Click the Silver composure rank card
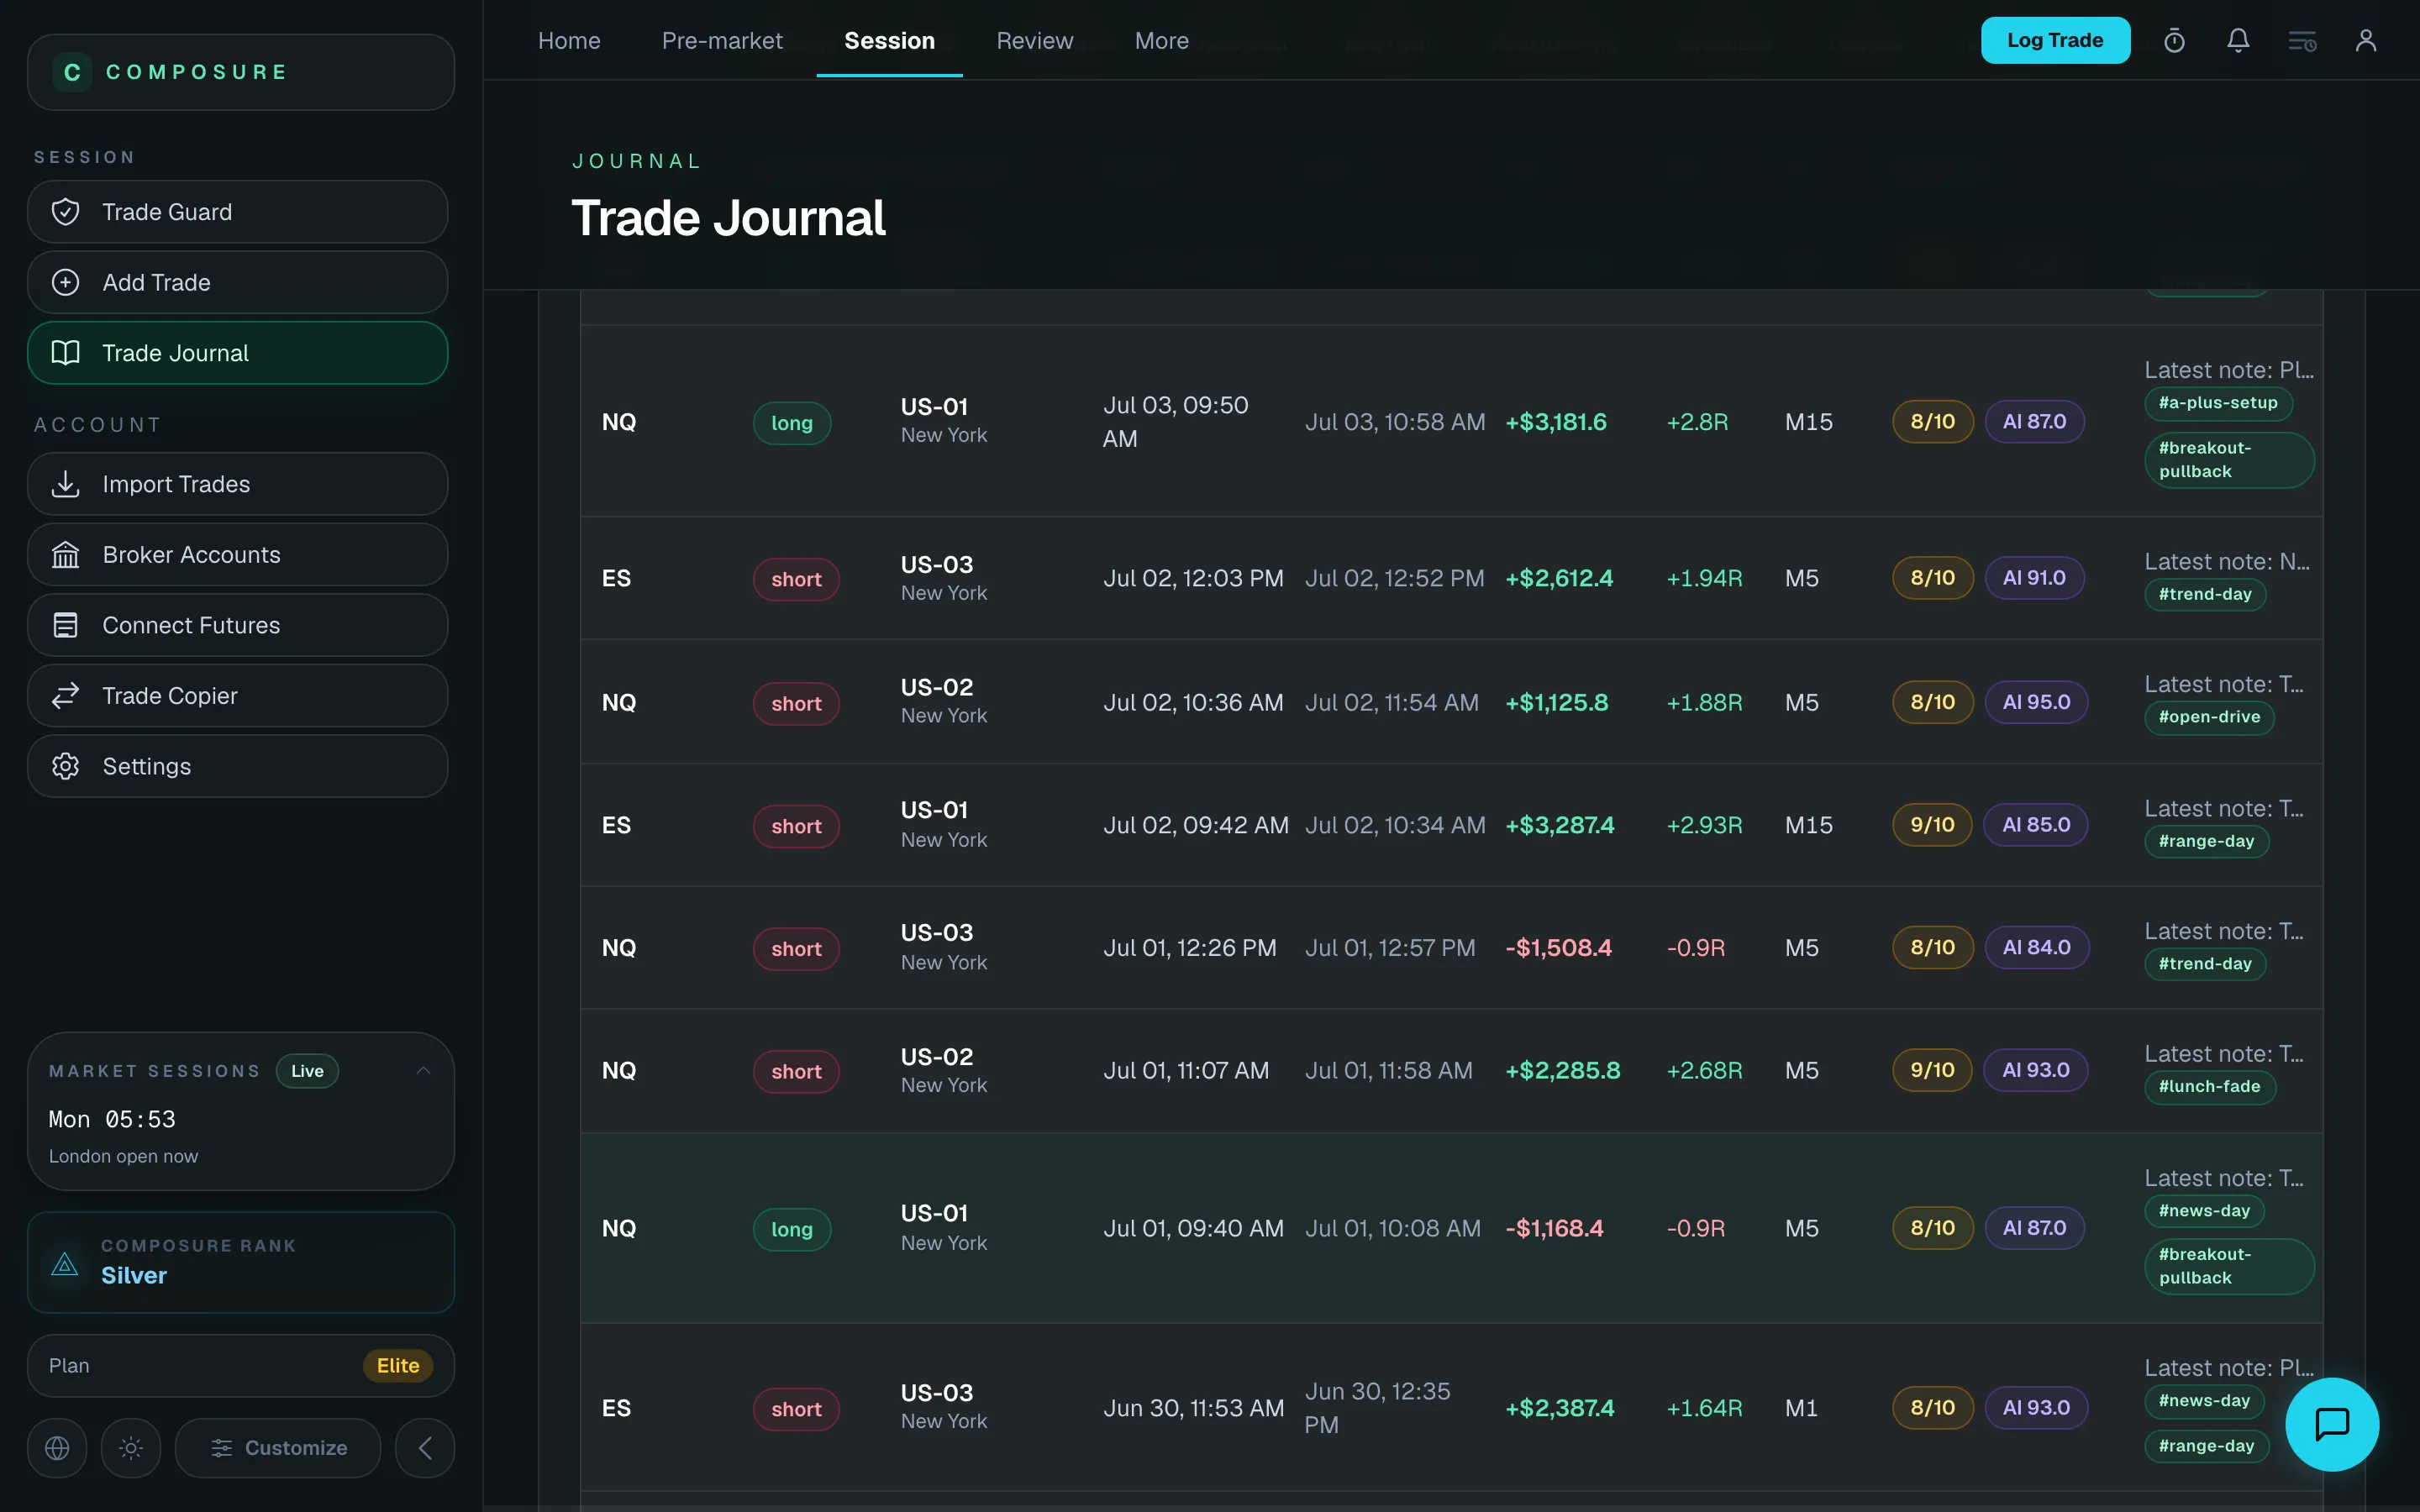The width and height of the screenshot is (2420, 1512). pos(241,1263)
